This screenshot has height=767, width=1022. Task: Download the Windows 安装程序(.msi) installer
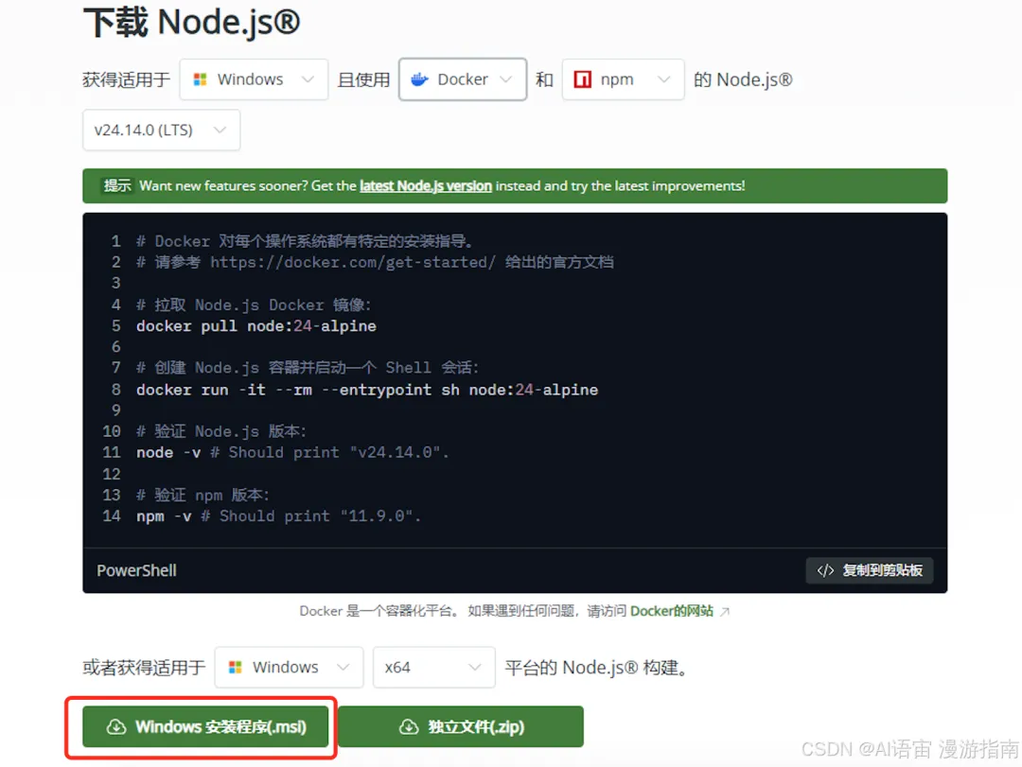click(x=205, y=726)
